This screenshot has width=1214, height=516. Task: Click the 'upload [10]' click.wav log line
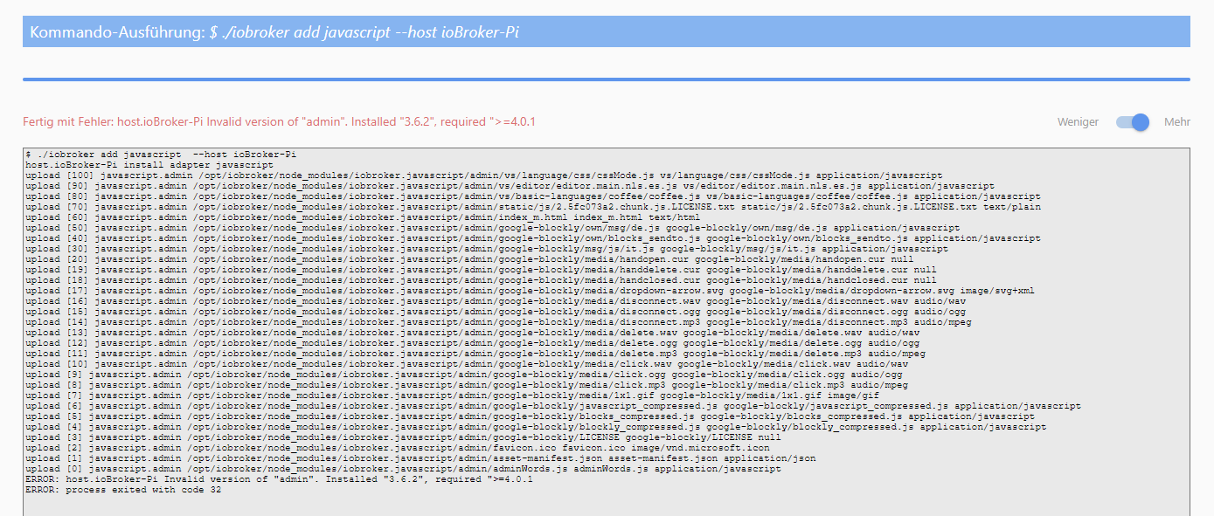466,363
